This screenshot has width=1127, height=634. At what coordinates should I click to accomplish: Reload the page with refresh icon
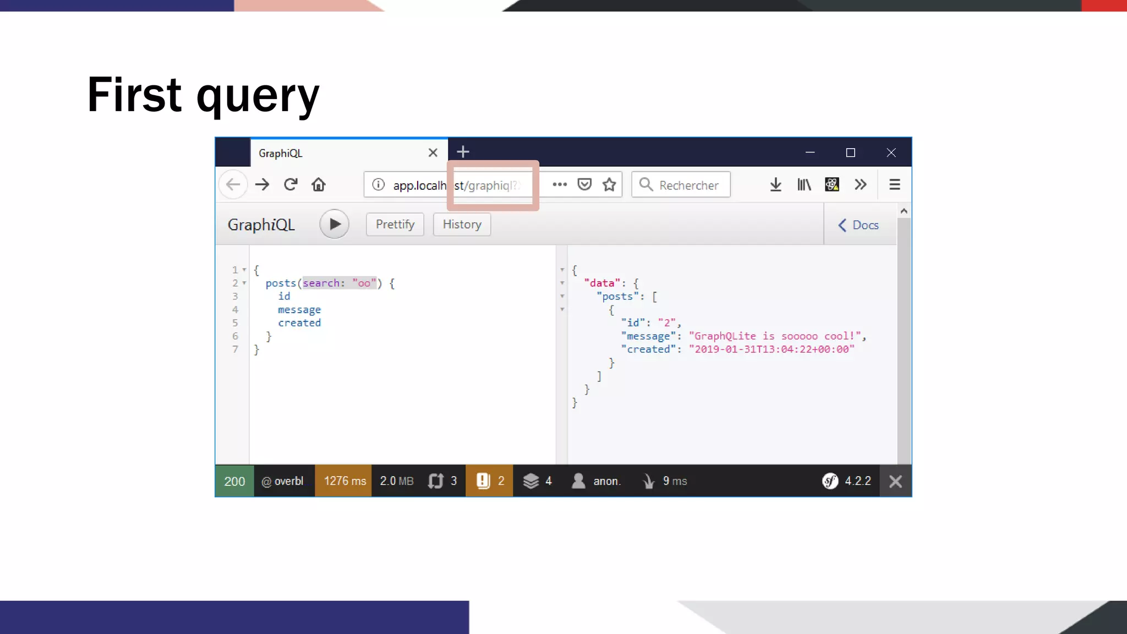pos(291,184)
